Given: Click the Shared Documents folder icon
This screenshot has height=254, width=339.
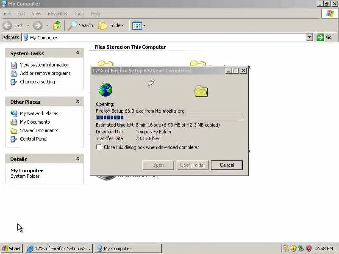Looking at the screenshot, I should point(14,131).
